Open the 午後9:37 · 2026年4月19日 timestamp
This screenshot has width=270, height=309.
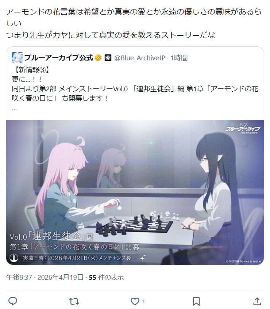(x=45, y=277)
